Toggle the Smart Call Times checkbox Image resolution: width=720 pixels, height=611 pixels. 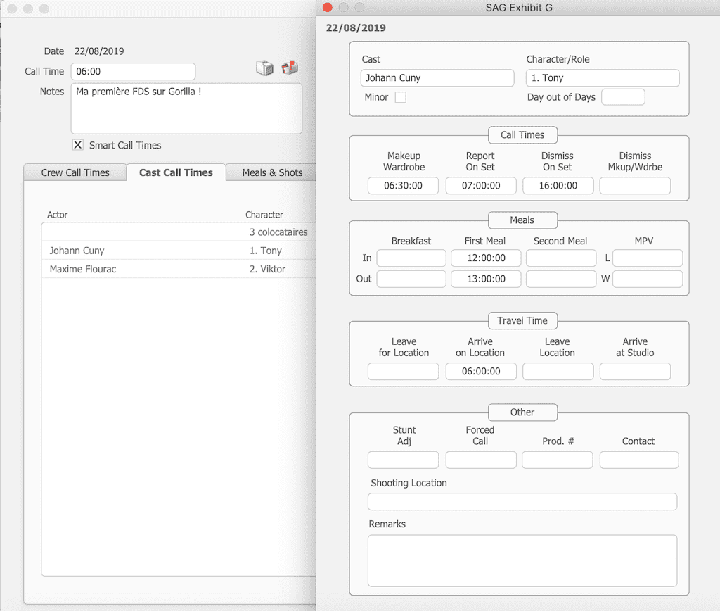(78, 145)
